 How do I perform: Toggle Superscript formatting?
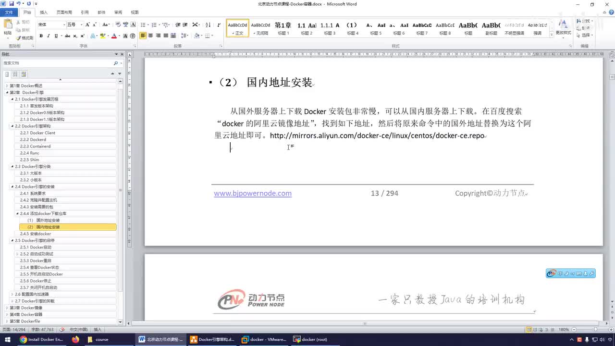[83, 36]
